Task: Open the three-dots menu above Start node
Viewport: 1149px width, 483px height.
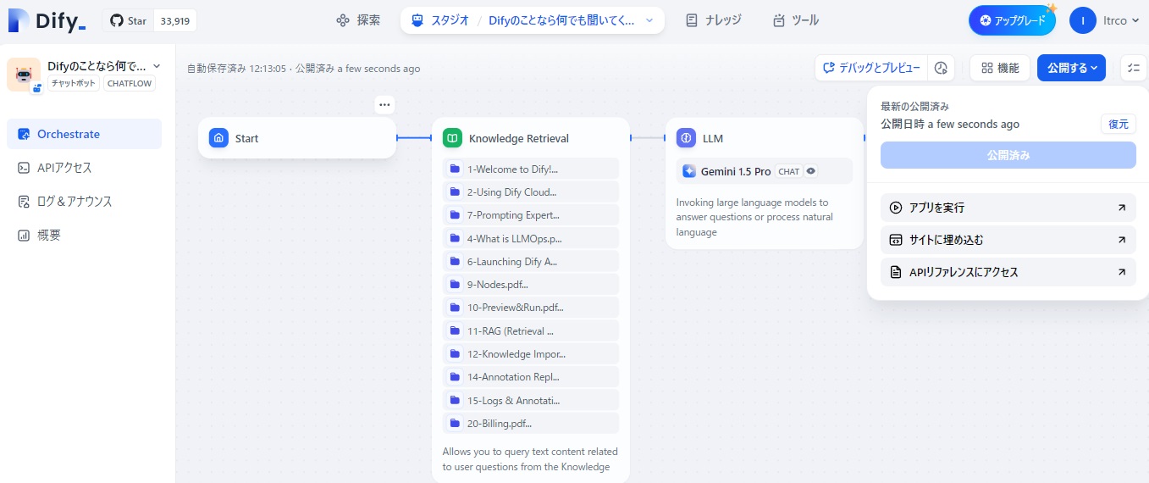Action: pyautogui.click(x=385, y=104)
